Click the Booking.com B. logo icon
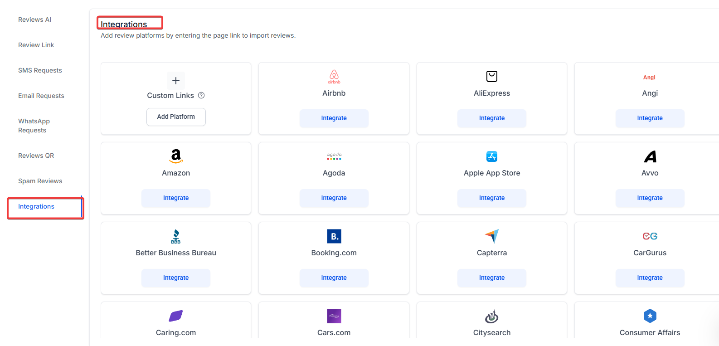 click(x=334, y=236)
